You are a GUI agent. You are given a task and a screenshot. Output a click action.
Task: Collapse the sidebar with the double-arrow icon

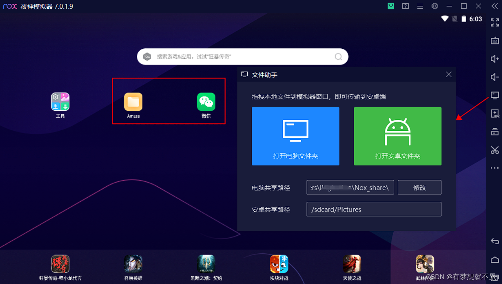click(495, 6)
